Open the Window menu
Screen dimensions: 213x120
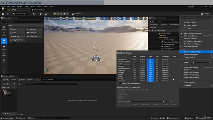coord(20,7)
